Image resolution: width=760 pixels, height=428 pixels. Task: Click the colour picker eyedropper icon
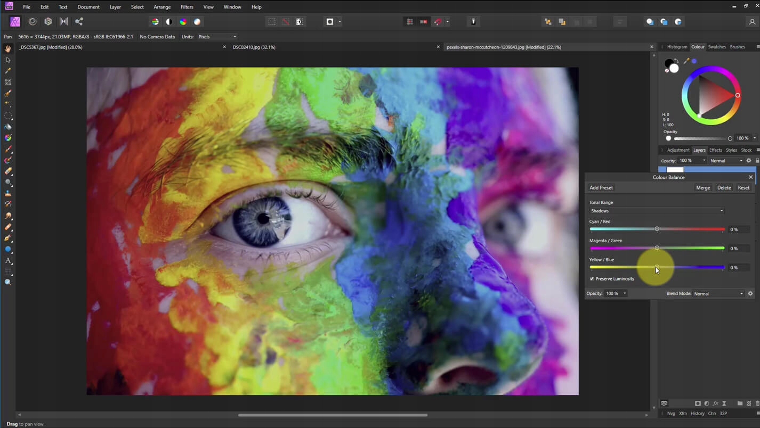coord(686,61)
